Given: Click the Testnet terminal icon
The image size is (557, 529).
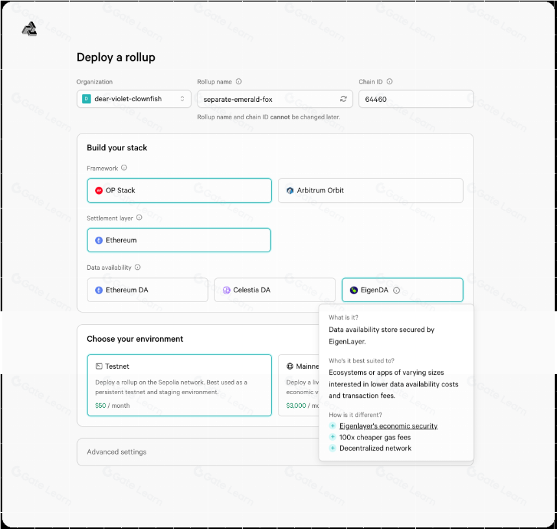Looking at the screenshot, I should tap(98, 366).
